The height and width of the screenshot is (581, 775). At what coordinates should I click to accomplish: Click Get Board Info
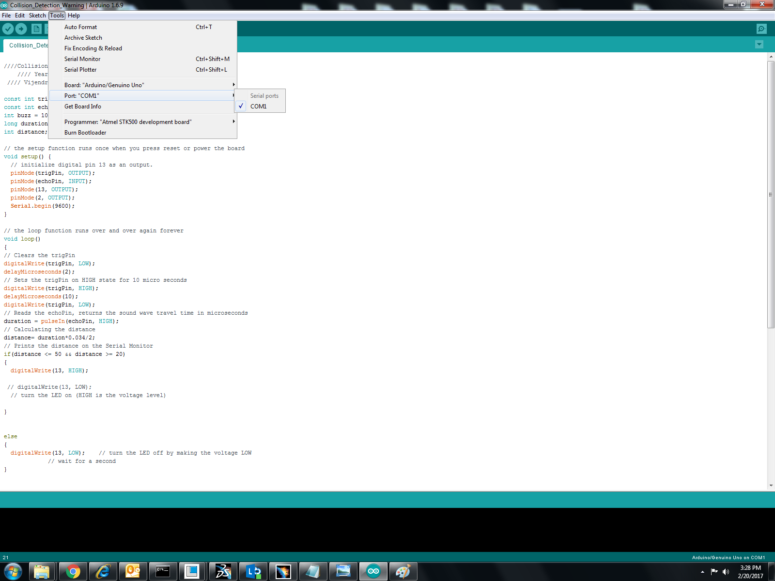[83, 106]
